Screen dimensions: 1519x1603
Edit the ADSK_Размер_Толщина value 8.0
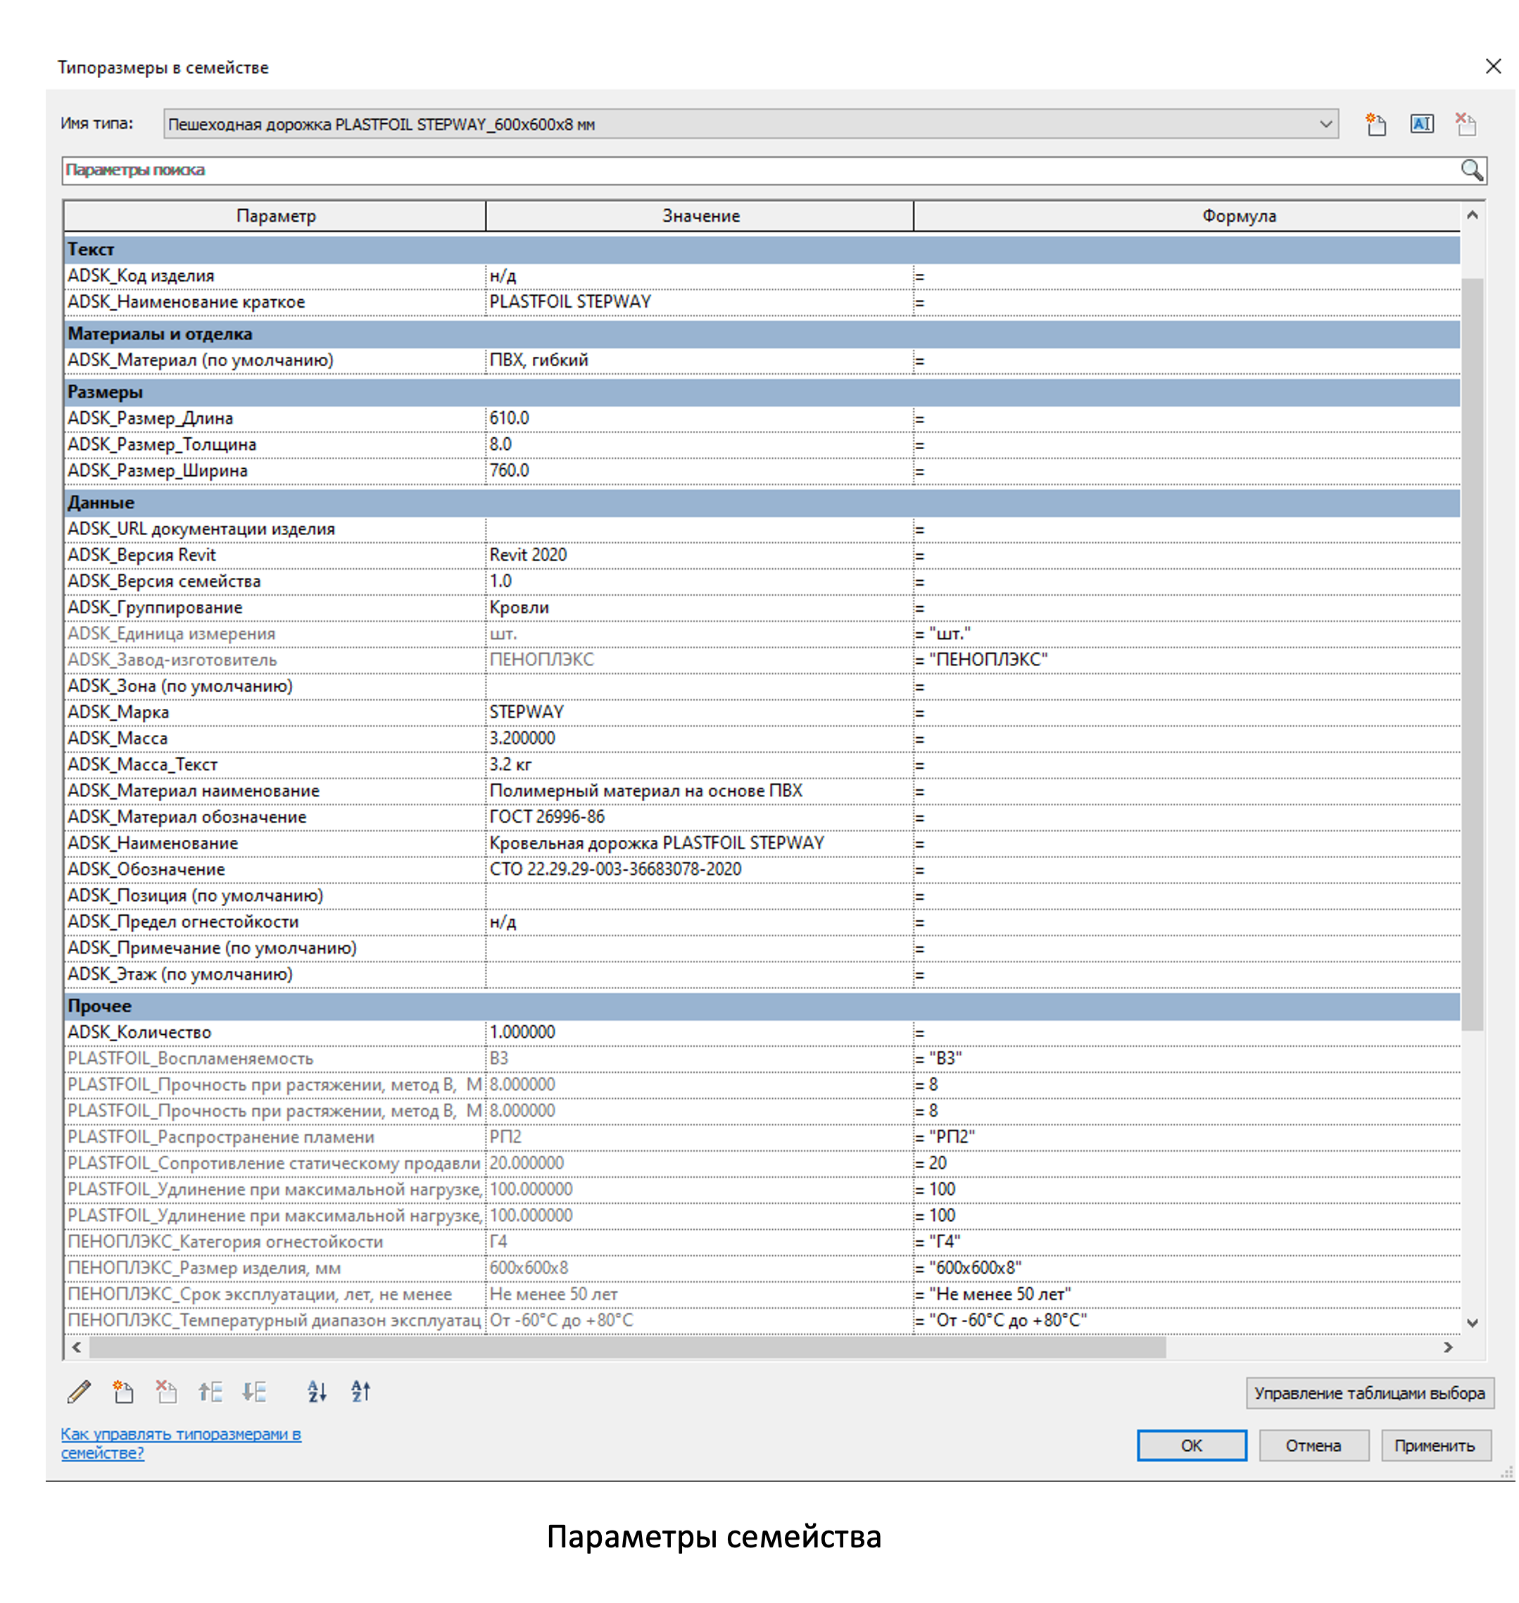point(700,445)
